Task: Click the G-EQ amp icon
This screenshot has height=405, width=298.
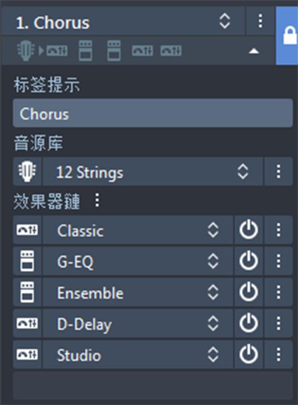Action: (x=26, y=262)
